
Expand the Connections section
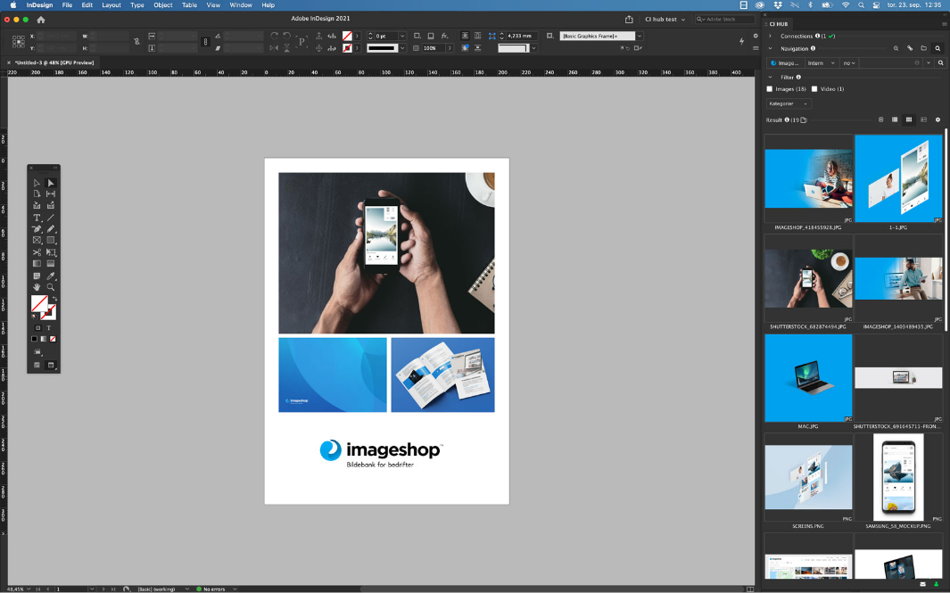tap(771, 36)
